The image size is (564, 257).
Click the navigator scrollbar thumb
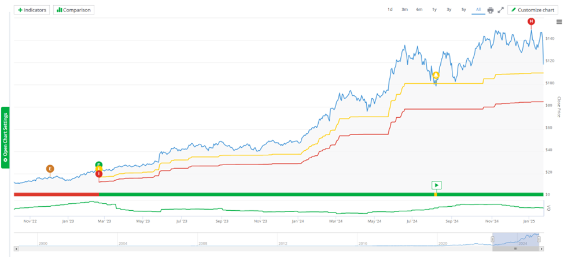(515, 248)
